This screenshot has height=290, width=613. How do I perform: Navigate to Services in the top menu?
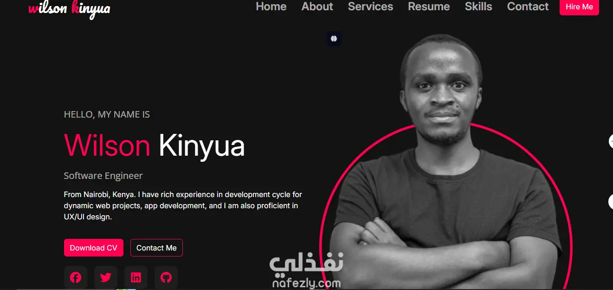(x=370, y=7)
